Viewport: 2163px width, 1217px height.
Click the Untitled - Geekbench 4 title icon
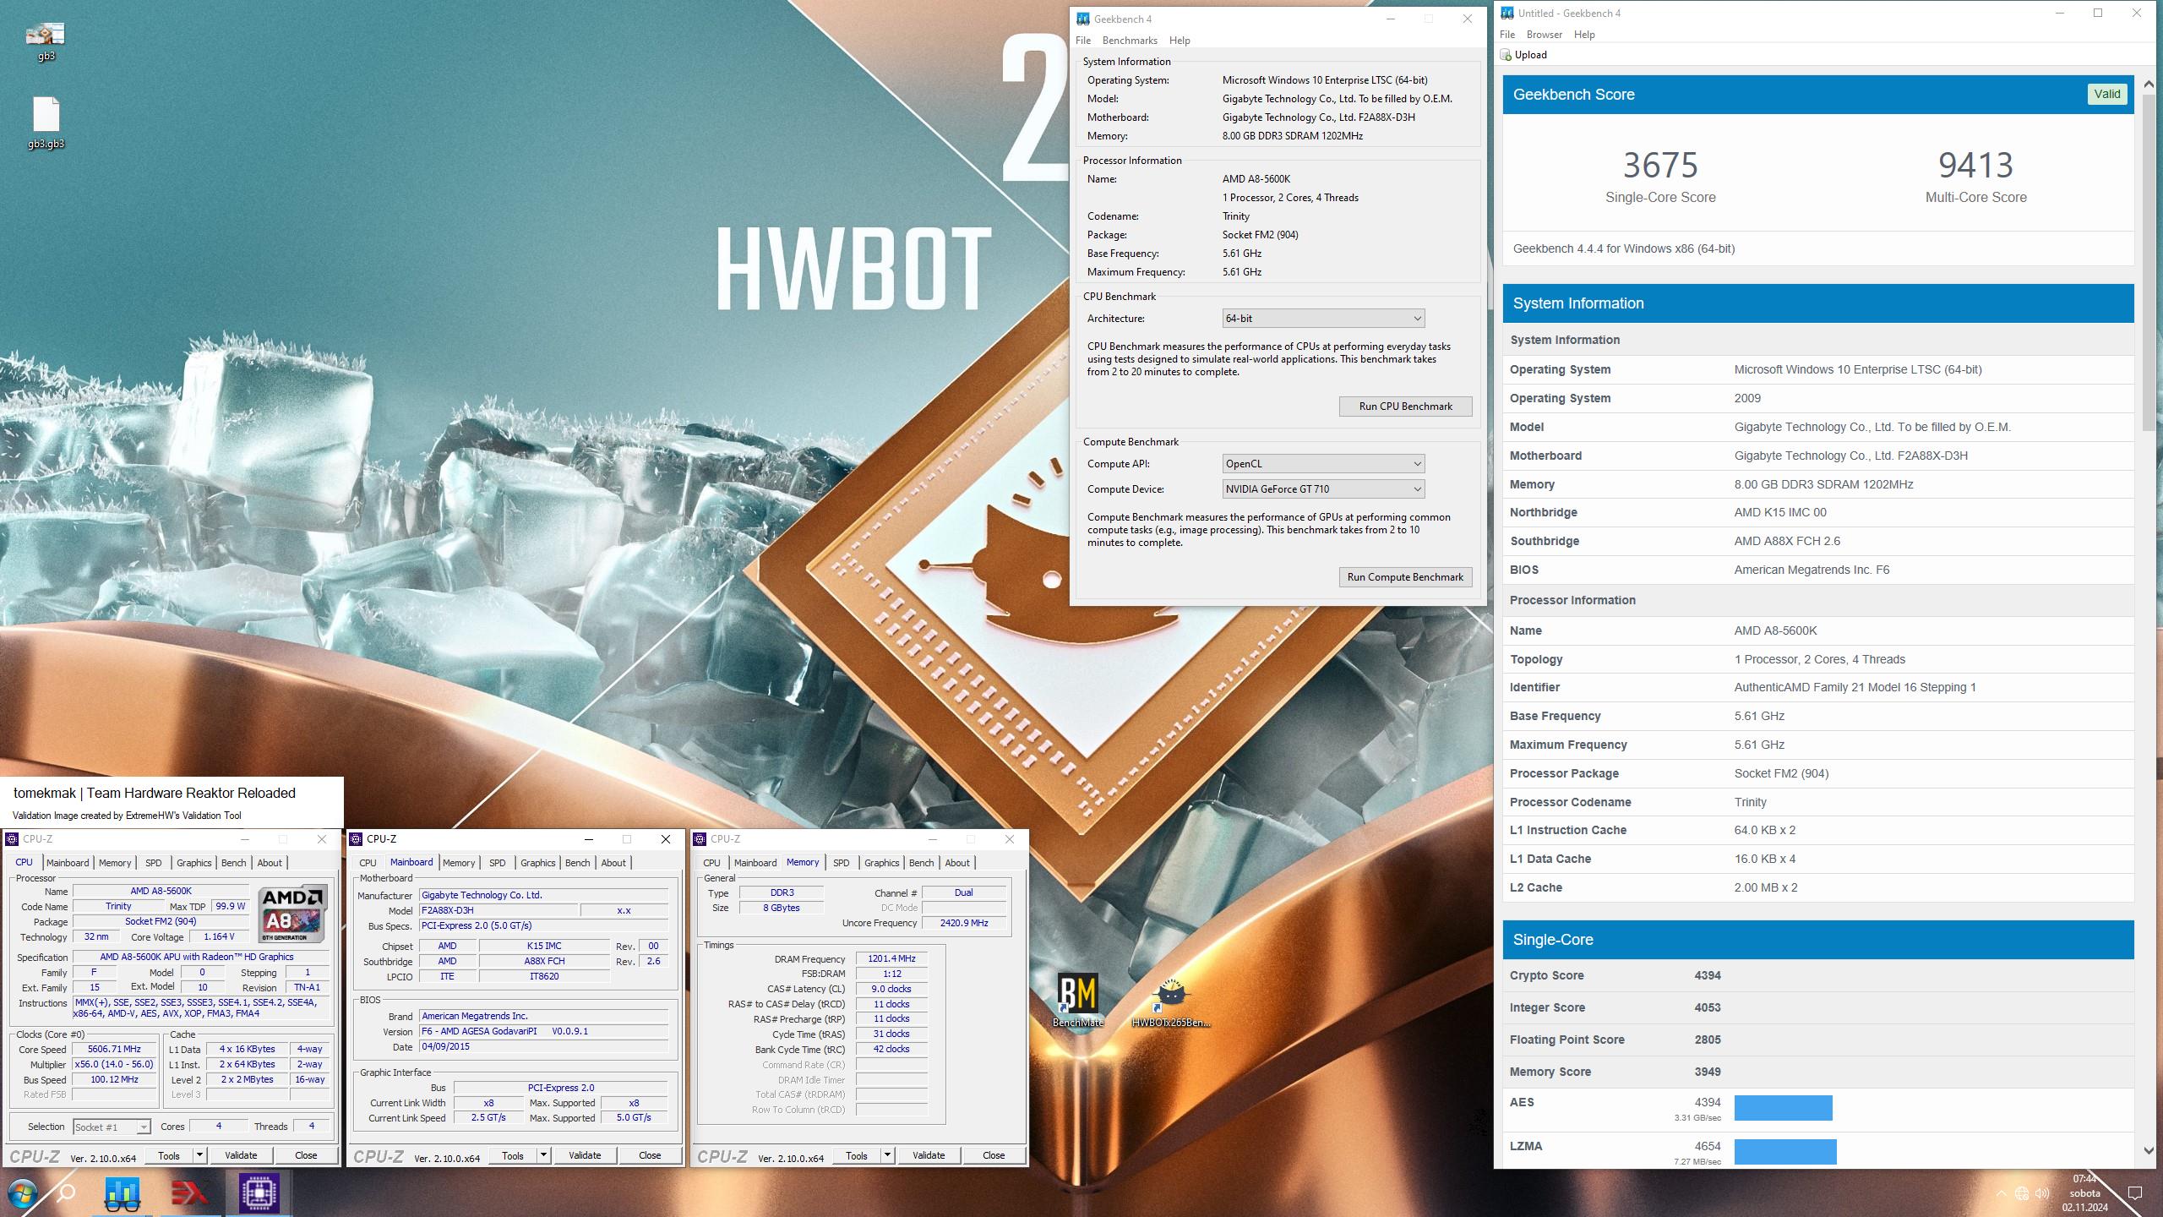click(1507, 13)
